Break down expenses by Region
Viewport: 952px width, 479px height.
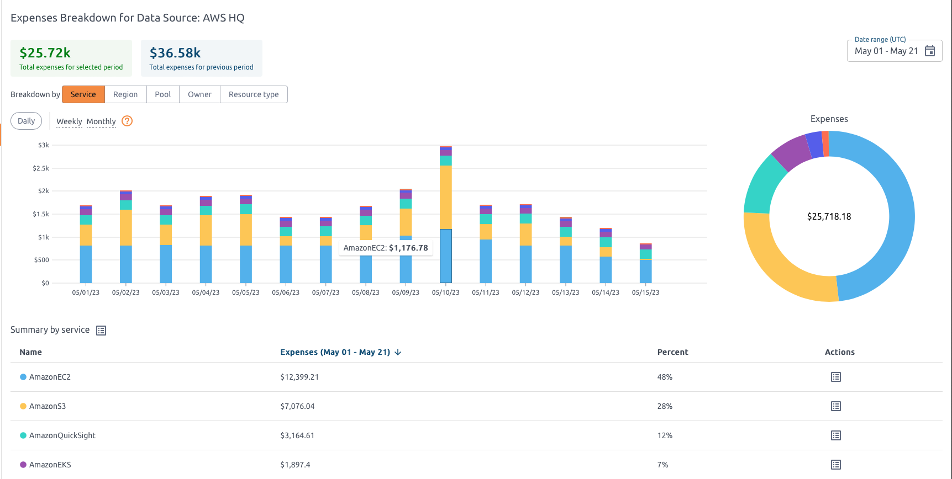(x=125, y=94)
